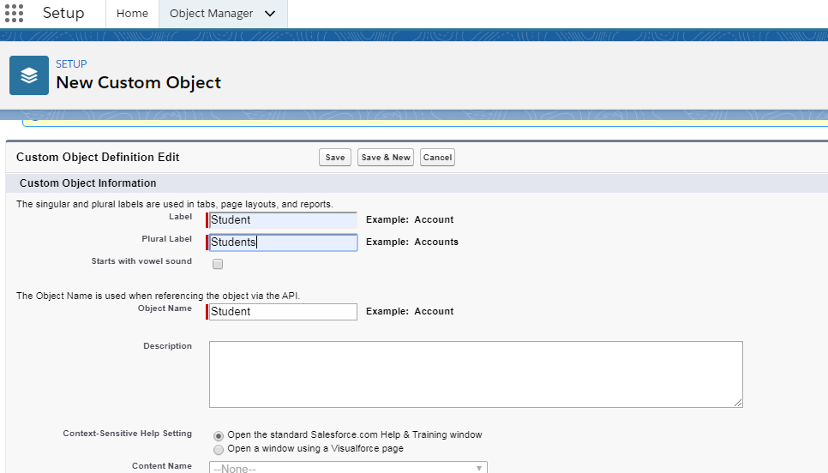Image resolution: width=828 pixels, height=473 pixels.
Task: Click inside the Description text area
Action: 476,374
